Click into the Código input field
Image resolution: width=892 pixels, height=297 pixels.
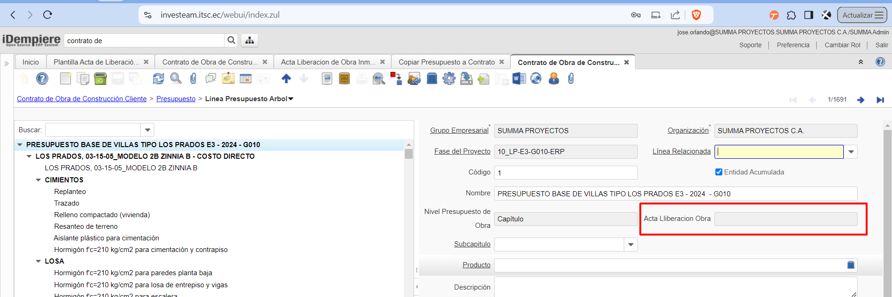click(x=565, y=173)
